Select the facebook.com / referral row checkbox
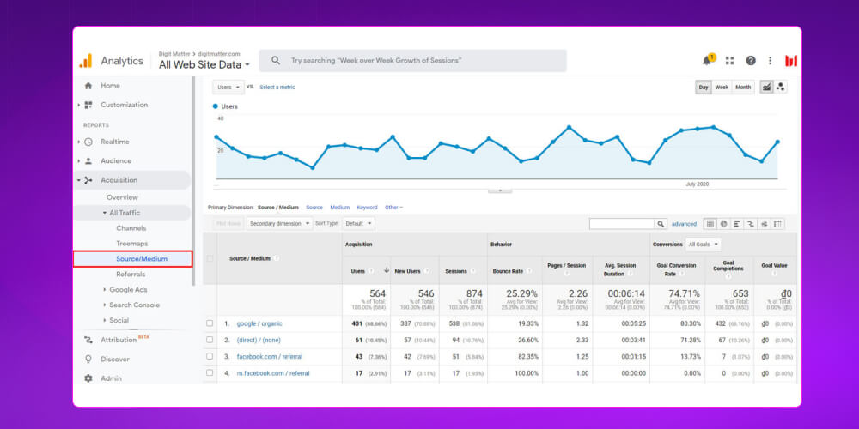 [x=210, y=356]
